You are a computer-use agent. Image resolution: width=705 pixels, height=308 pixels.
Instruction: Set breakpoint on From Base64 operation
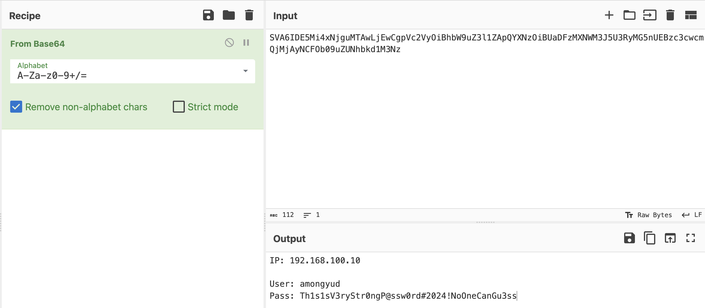click(x=246, y=43)
